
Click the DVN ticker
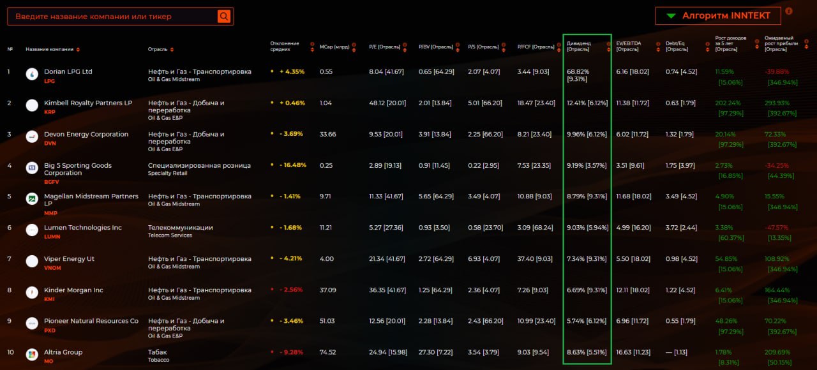50,143
